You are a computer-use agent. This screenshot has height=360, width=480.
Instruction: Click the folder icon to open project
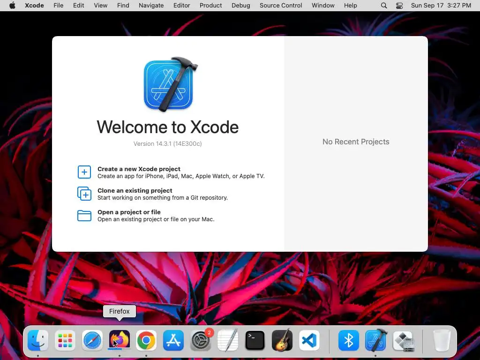coord(84,216)
